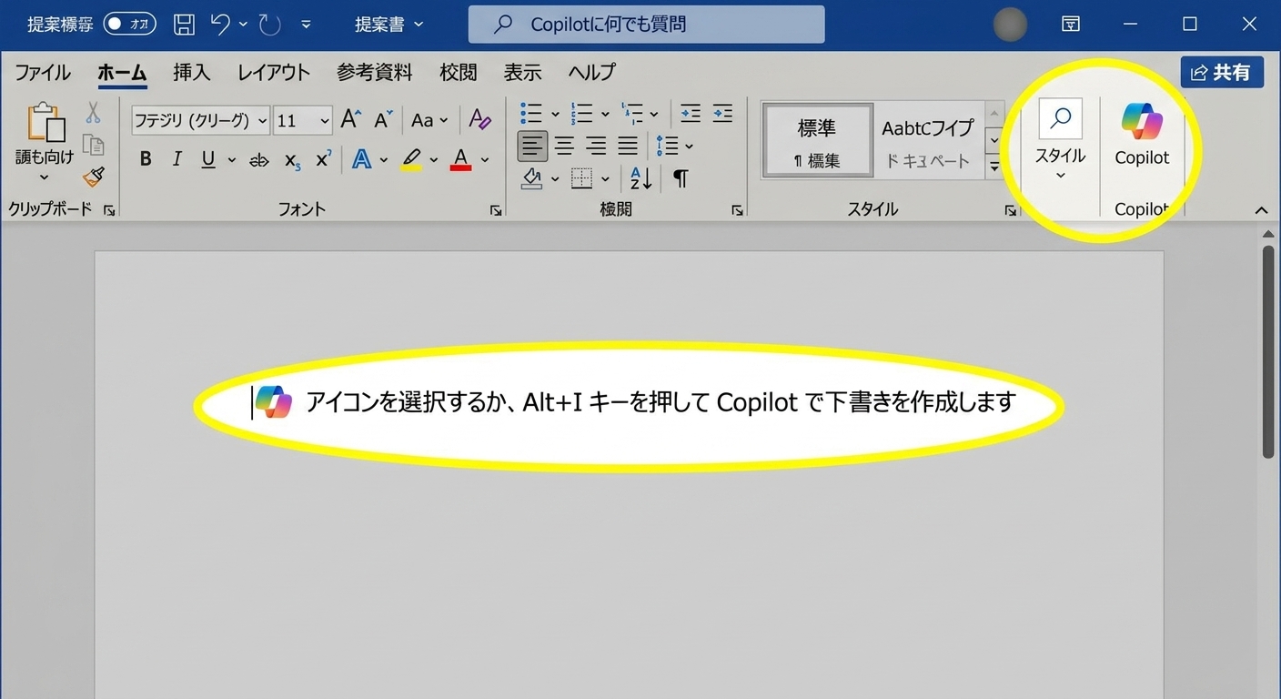Click the Text Effects blue A icon

[x=362, y=159]
